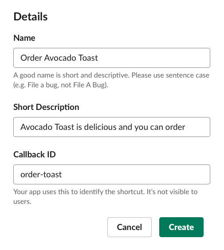Click the Name field label
Viewport: 224px width, 250px height.
(24, 38)
